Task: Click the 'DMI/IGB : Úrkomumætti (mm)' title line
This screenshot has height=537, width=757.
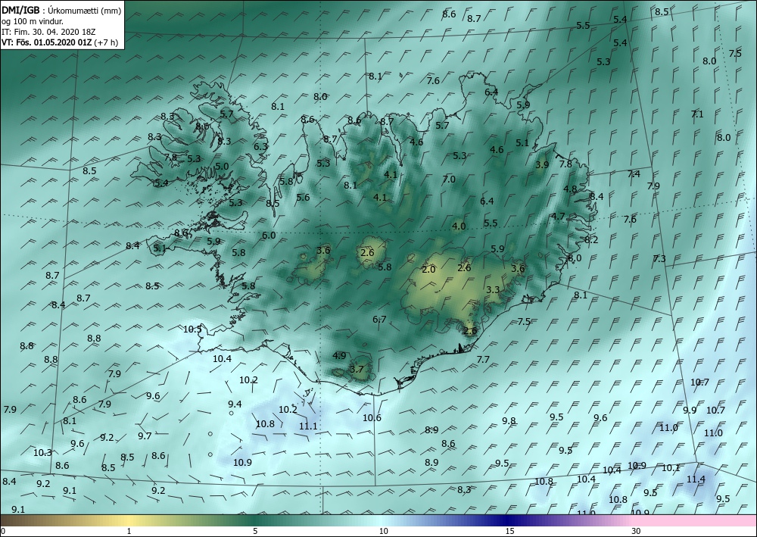Action: 61,10
